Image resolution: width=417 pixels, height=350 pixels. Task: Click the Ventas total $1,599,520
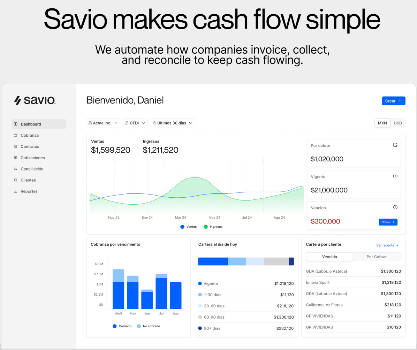(x=111, y=150)
